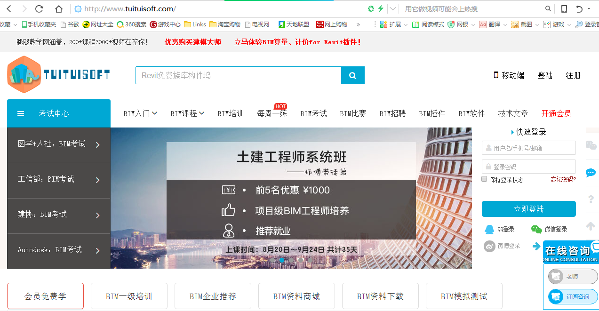Open the 网上购物 bookmark
The height and width of the screenshot is (311, 599).
[x=332, y=24]
